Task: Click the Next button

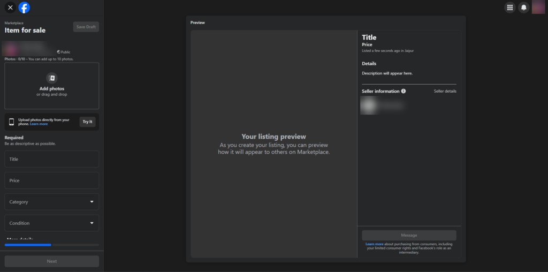Action: click(51, 261)
